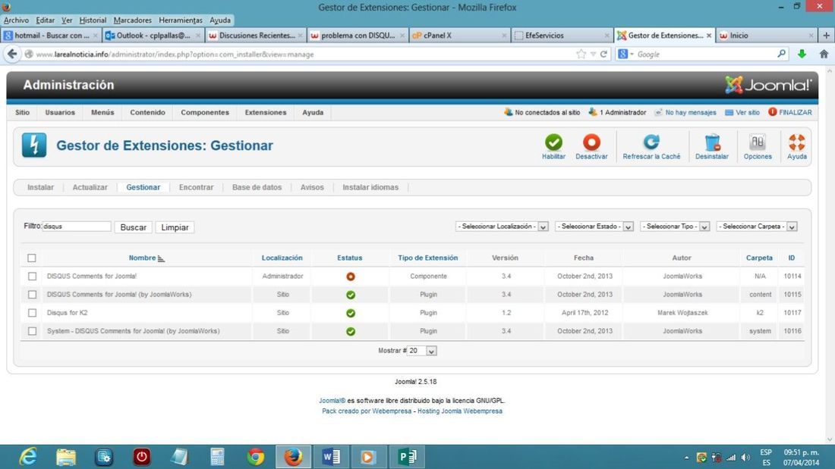Toggle status icon for DISQUS Comments component
This screenshot has width=835, height=469.
(351, 277)
